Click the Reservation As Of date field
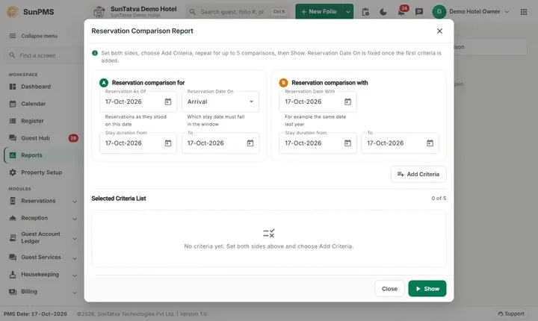Viewport: 538px width, 321px height. coord(138,102)
